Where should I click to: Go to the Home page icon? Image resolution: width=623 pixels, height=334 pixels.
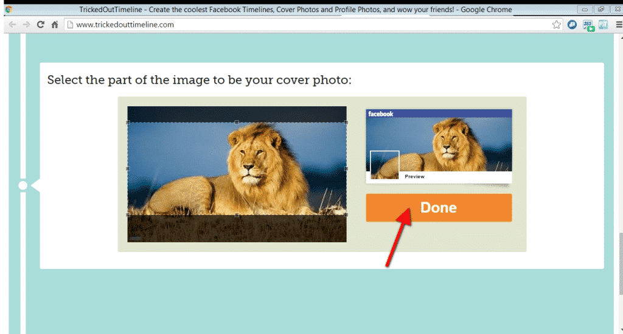[x=55, y=24]
